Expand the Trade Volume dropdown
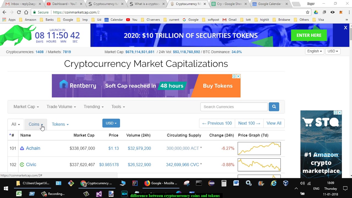352x198 pixels. [61, 107]
